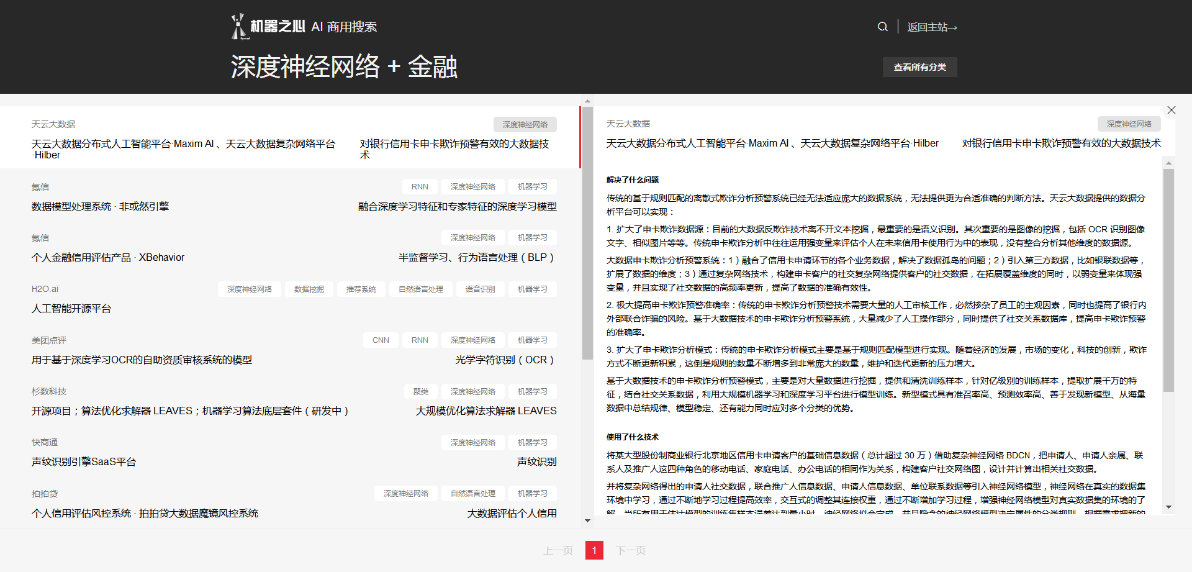
Task: Click 推荐系统 tag in H2O.ai row
Action: [x=361, y=289]
